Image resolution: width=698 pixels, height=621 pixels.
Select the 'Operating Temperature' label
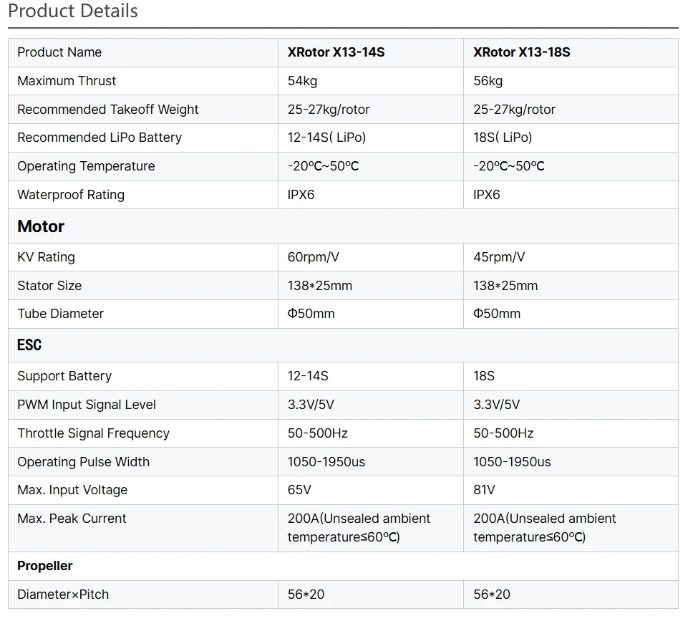[86, 166]
